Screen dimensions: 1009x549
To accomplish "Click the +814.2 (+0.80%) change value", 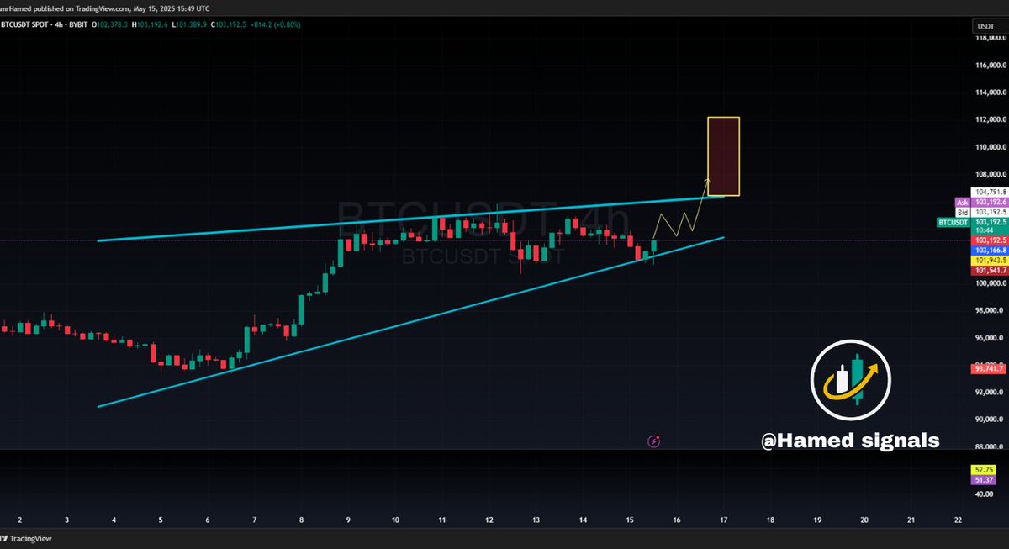I will coord(277,24).
